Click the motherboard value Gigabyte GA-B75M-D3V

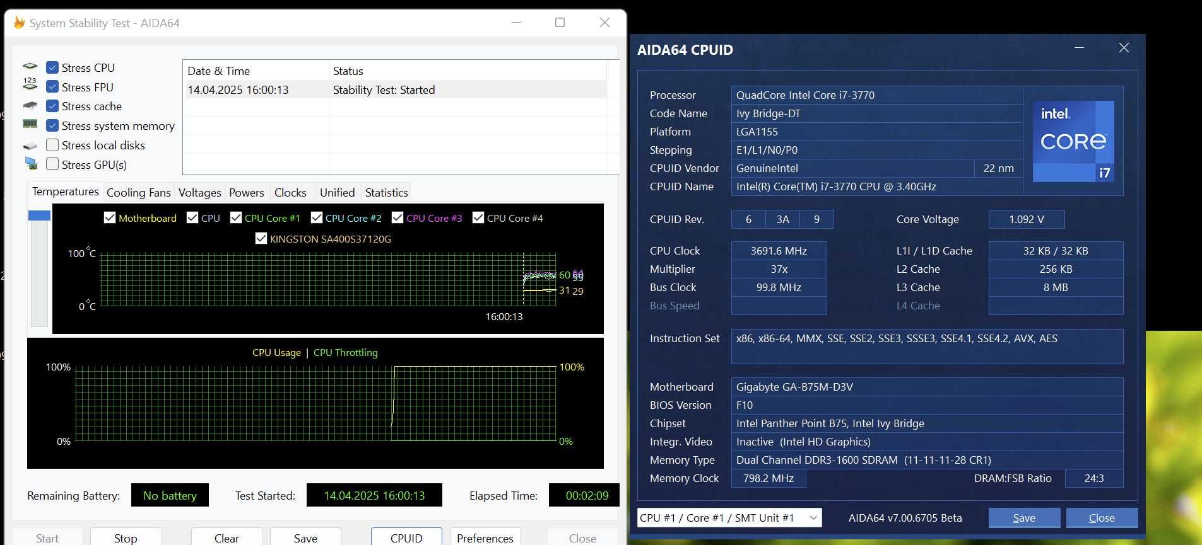[927, 387]
